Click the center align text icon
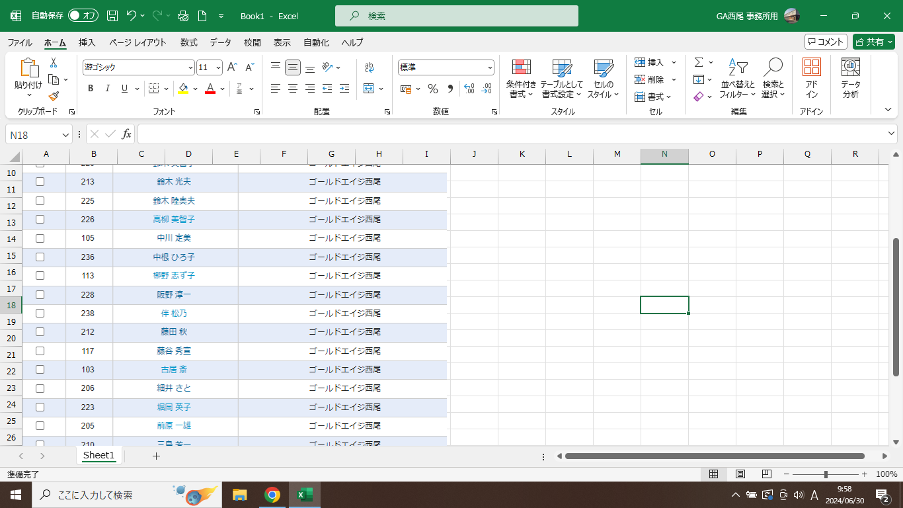The height and width of the screenshot is (508, 903). pos(293,89)
